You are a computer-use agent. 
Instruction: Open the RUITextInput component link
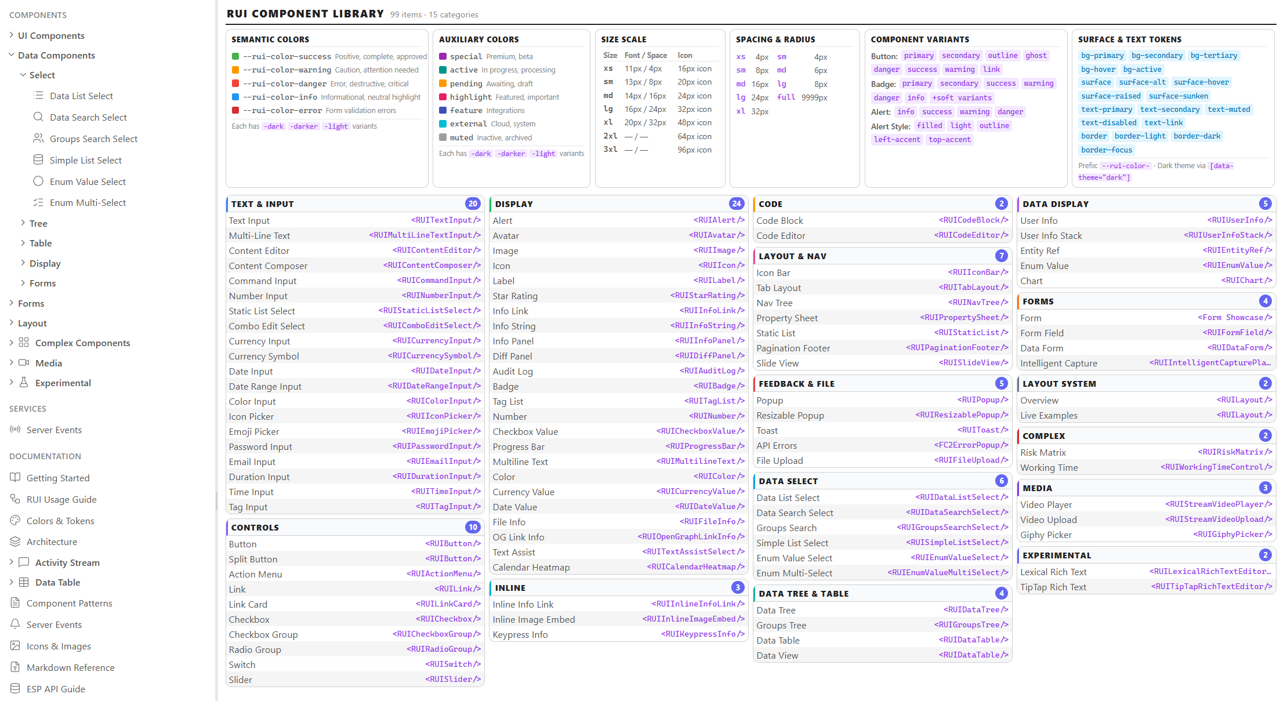click(x=446, y=220)
